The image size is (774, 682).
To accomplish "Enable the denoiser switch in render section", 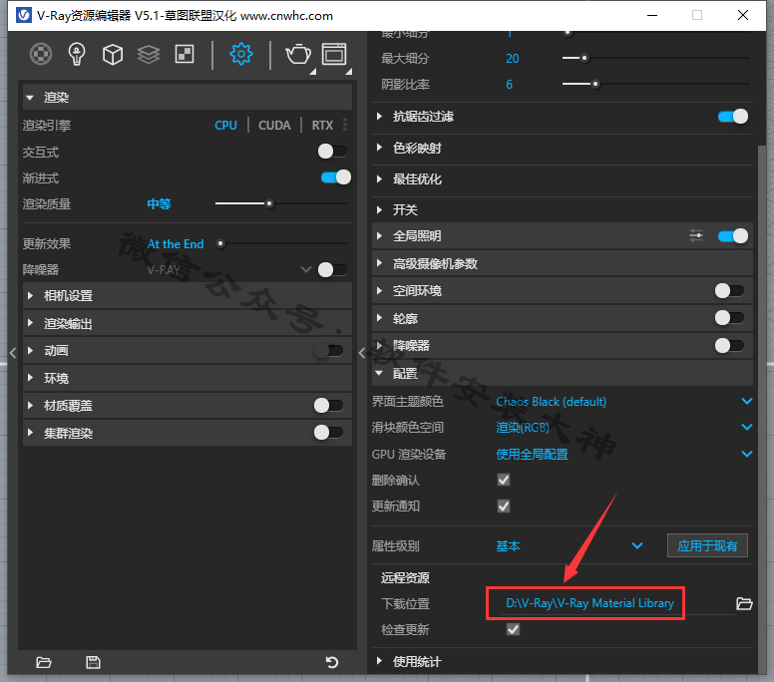I will point(332,269).
